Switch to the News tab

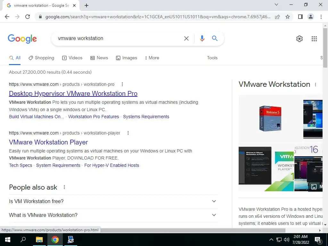[99, 58]
